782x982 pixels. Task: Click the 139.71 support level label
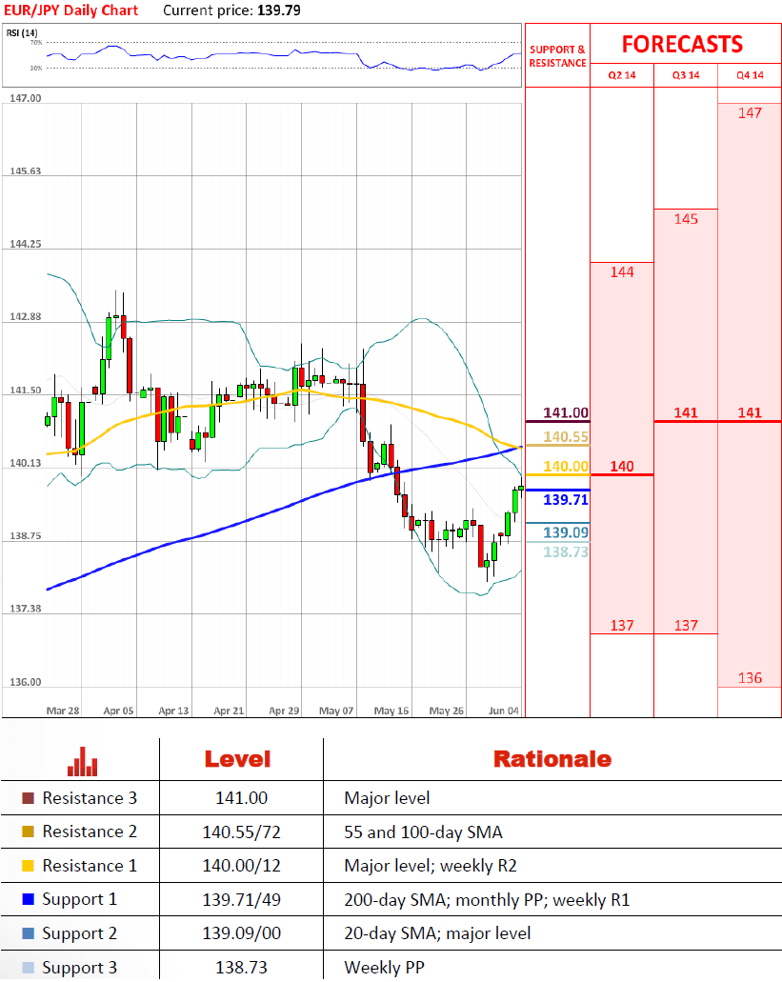click(566, 500)
